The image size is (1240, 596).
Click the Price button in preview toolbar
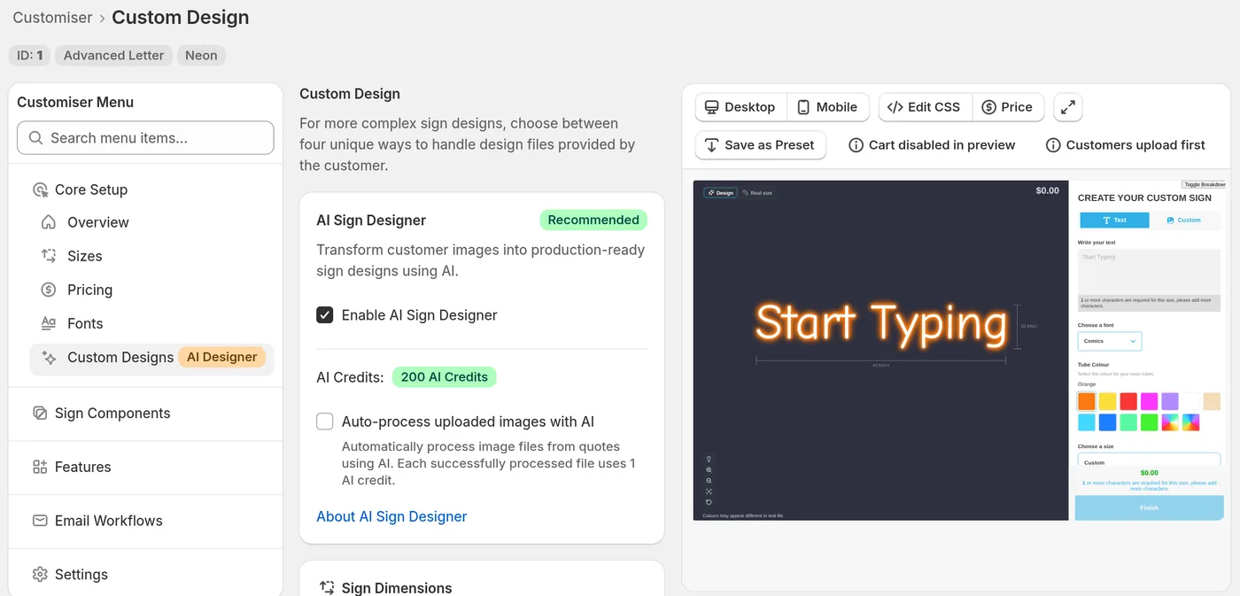click(1008, 107)
